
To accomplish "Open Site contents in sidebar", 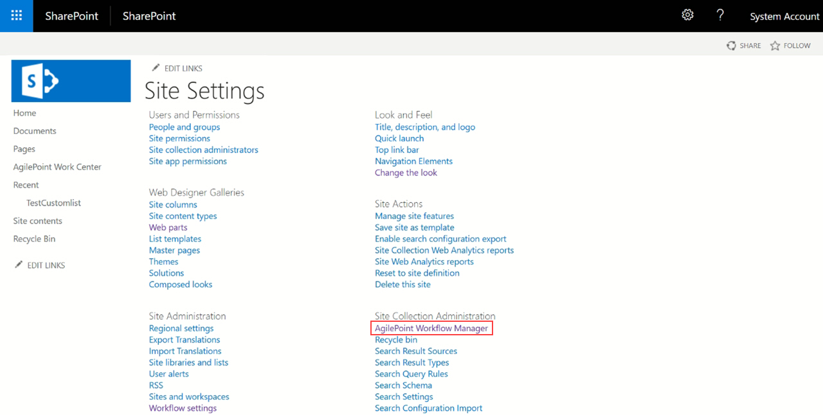I will pyautogui.click(x=38, y=221).
